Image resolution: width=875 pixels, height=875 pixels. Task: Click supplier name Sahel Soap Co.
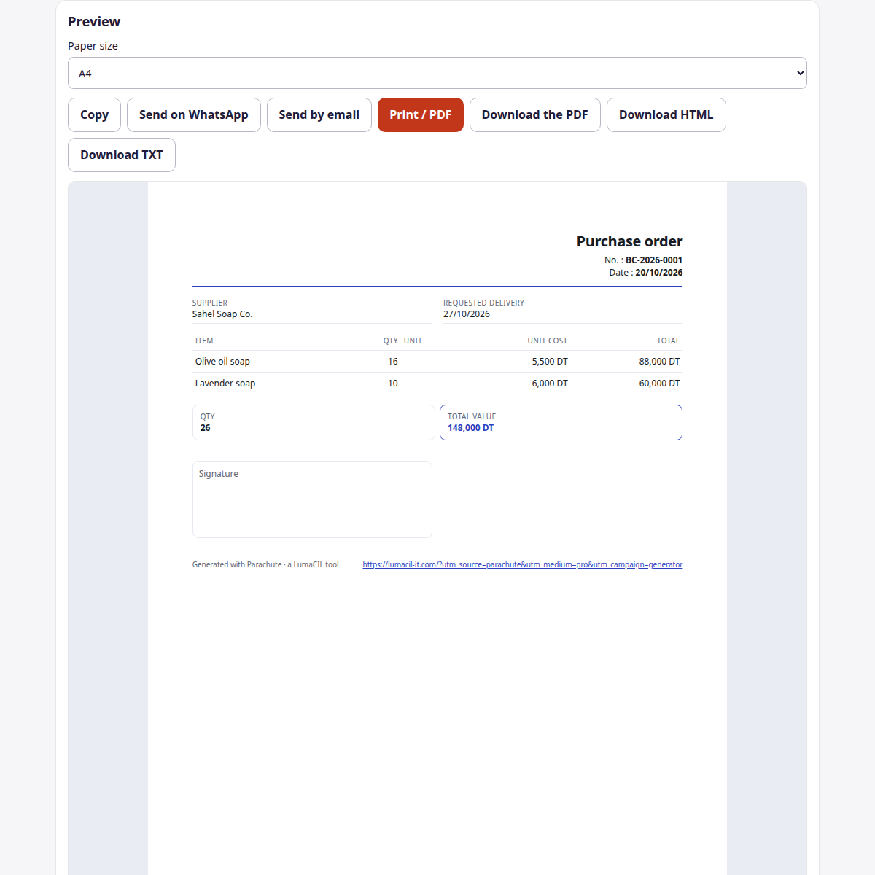pyautogui.click(x=222, y=314)
